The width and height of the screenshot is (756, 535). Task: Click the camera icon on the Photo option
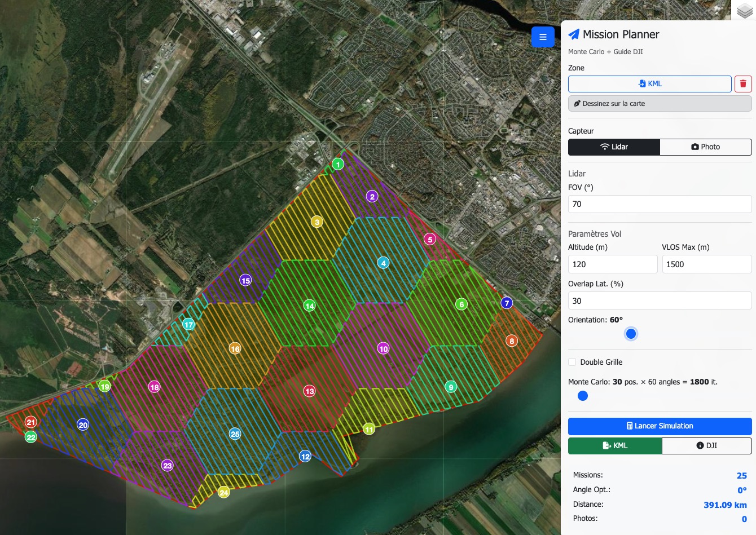pos(695,147)
